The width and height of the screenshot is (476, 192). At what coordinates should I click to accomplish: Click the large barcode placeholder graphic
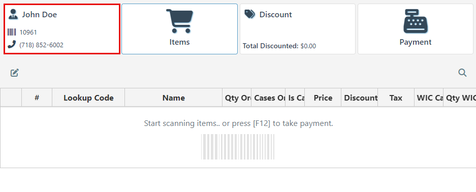[238, 147]
